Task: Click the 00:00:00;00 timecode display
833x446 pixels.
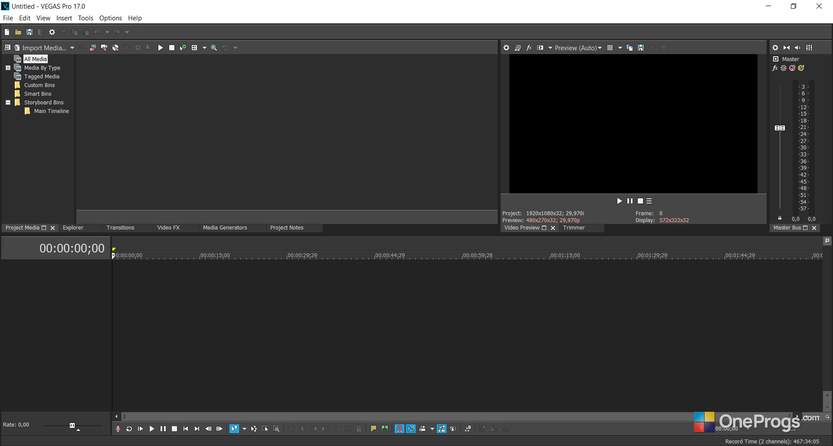Action: click(x=72, y=248)
